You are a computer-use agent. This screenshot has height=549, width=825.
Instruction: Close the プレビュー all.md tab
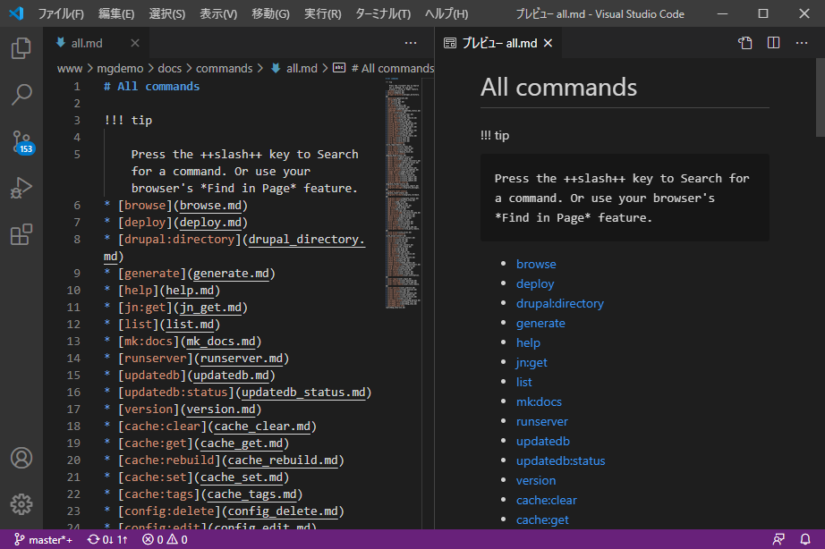click(x=549, y=43)
